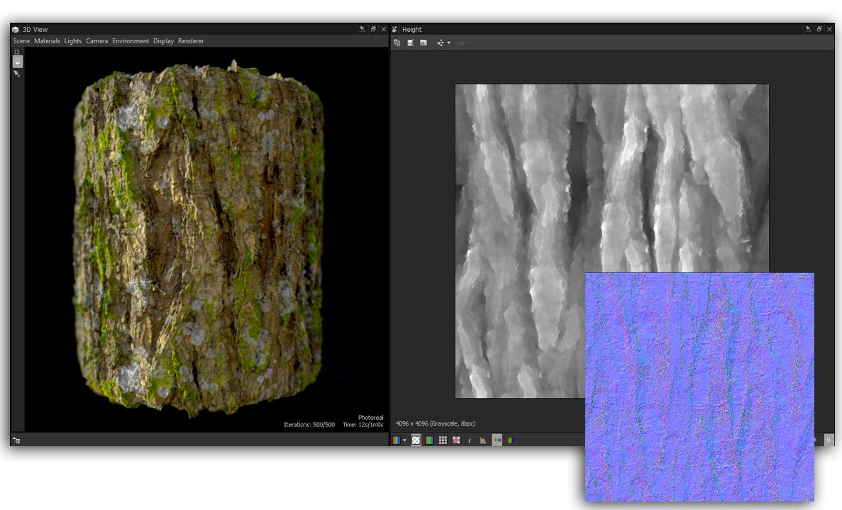Expand the arrow next to share-nodes icon
The image size is (842, 510).
coord(449,43)
